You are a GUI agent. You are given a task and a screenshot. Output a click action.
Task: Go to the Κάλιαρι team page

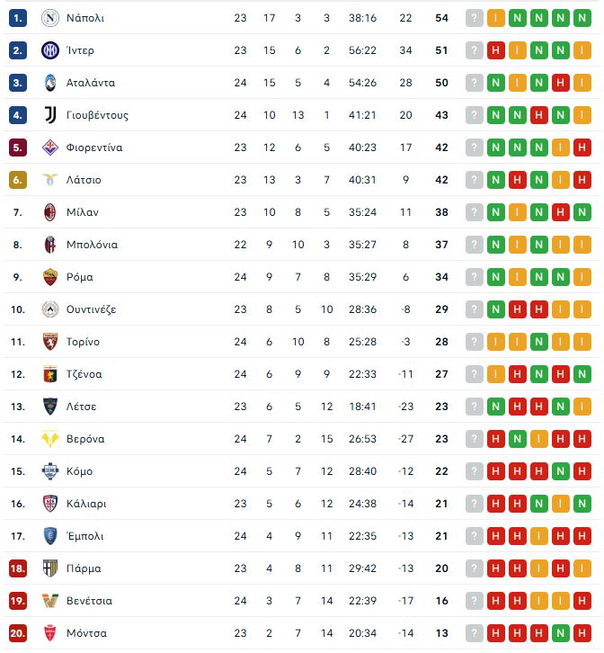(86, 504)
